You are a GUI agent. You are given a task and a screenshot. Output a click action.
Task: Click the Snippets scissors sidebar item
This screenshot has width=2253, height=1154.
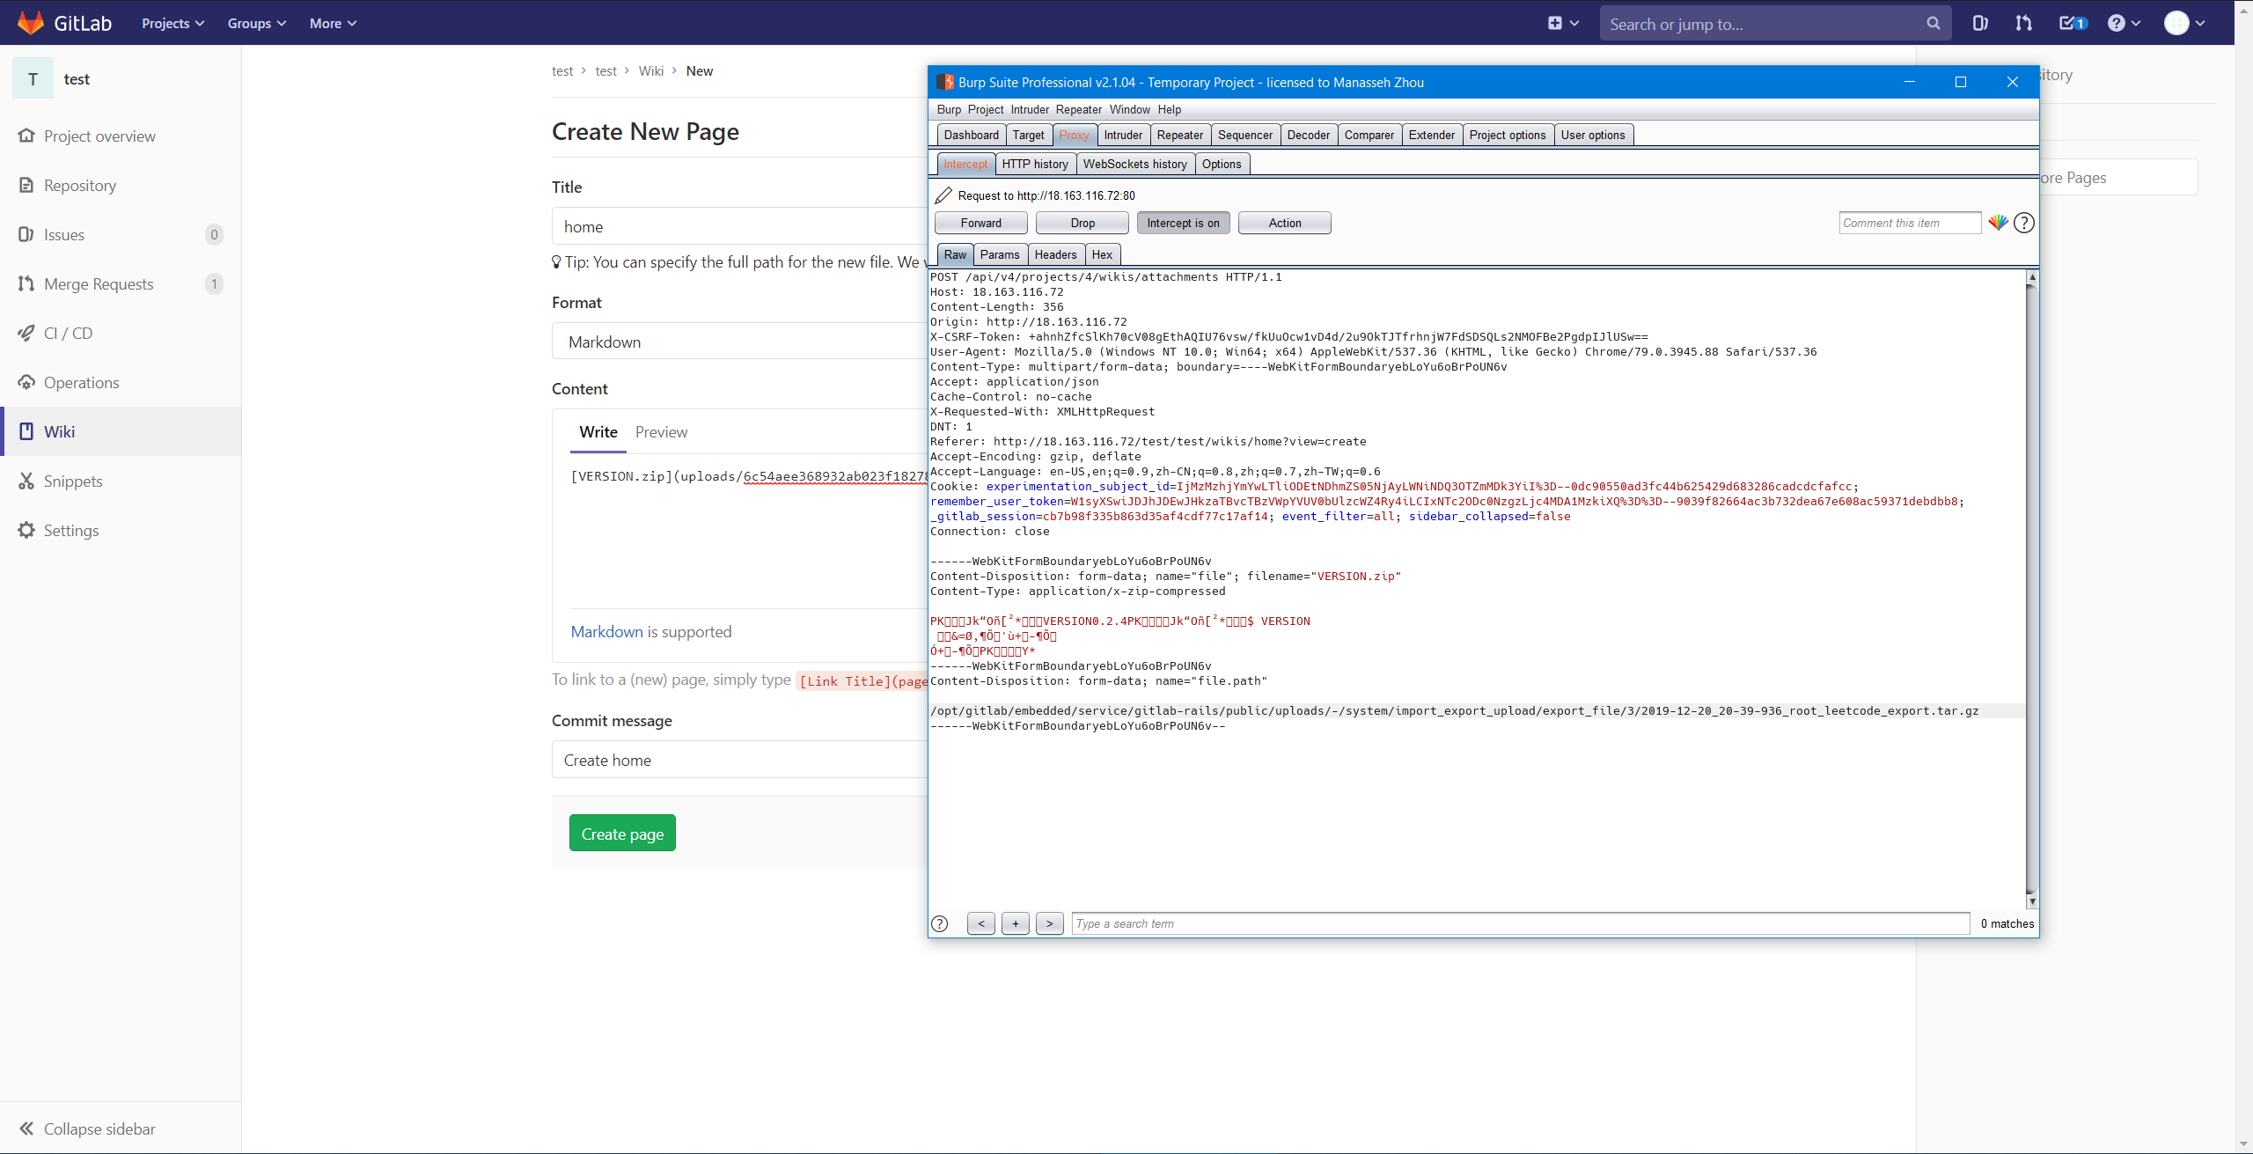point(73,481)
